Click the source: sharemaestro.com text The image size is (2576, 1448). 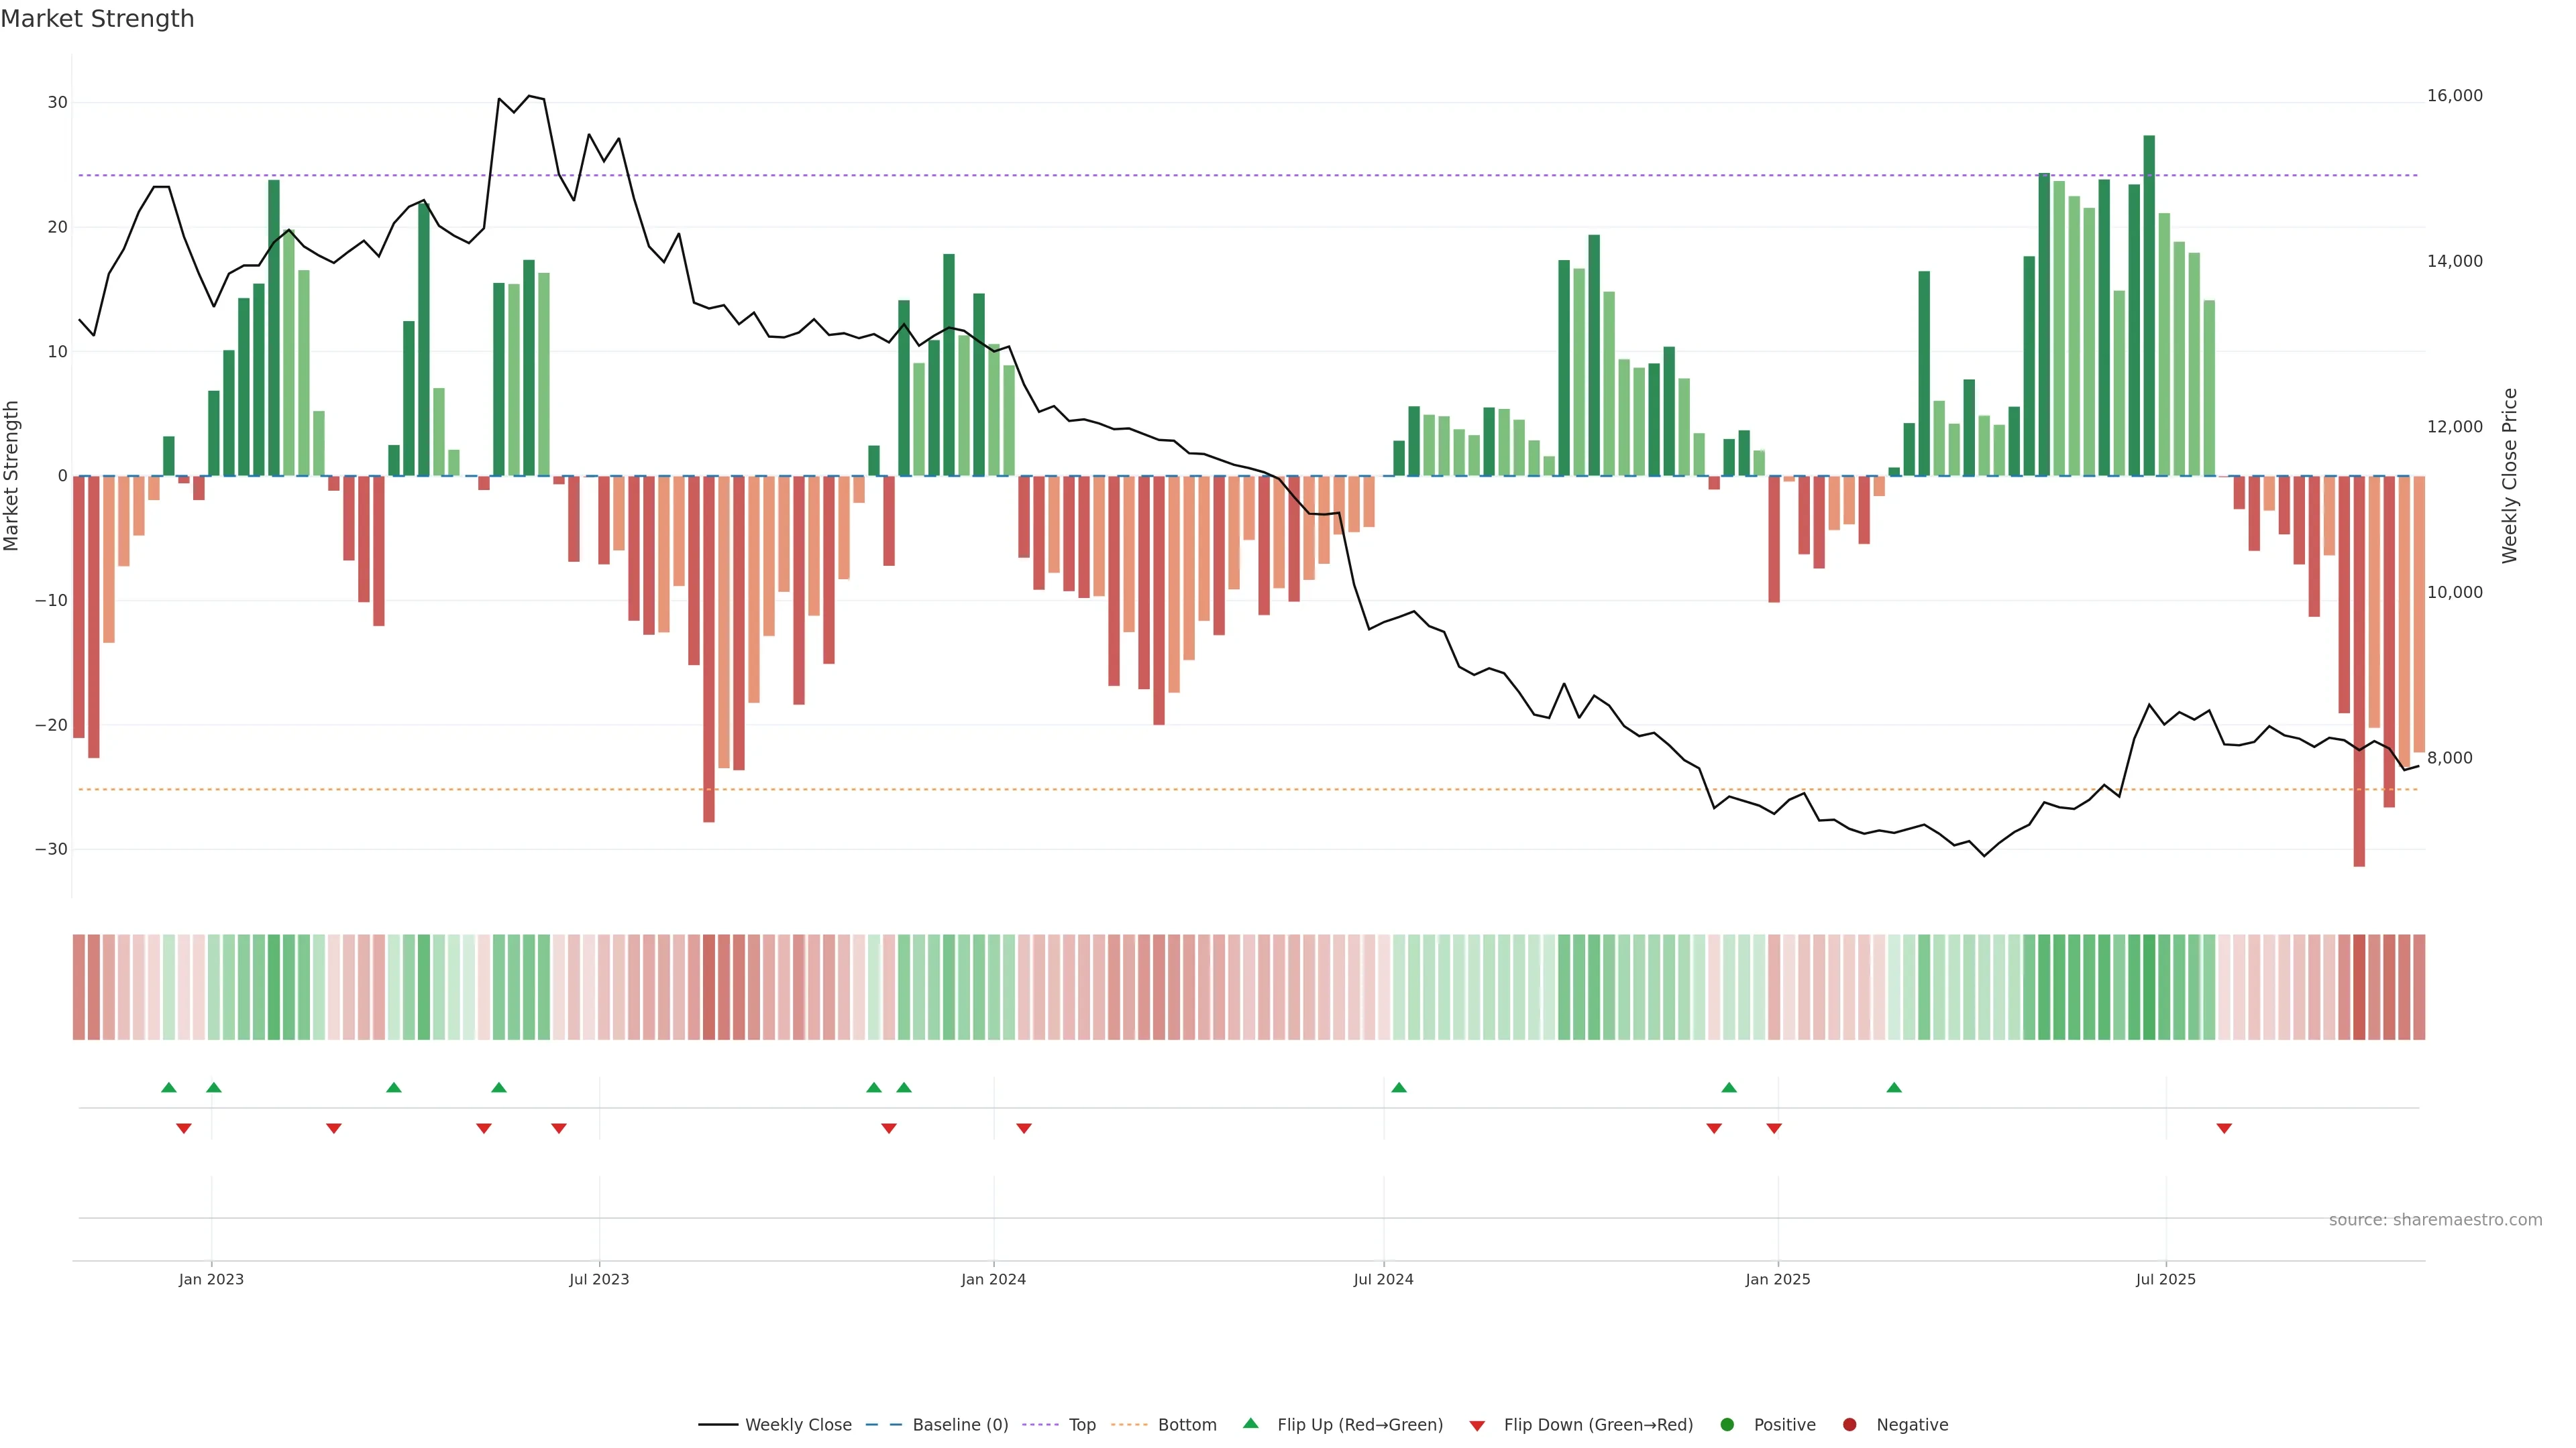2435,1219
